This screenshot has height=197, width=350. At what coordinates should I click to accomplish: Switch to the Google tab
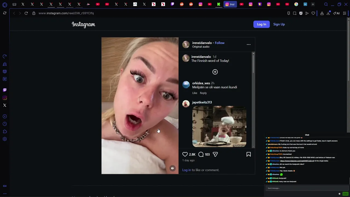coord(296,4)
